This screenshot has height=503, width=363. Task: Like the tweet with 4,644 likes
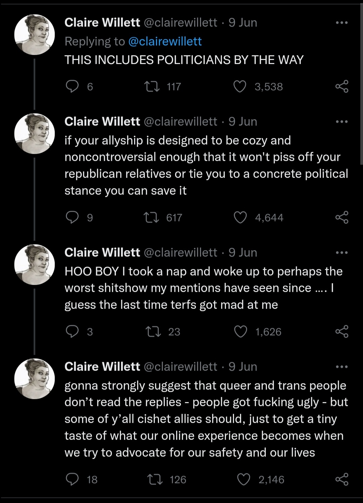click(240, 217)
